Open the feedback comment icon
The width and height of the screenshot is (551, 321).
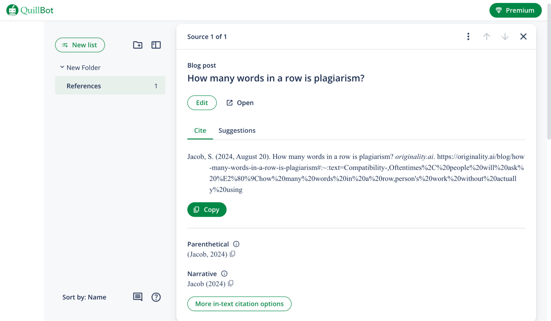(x=138, y=297)
